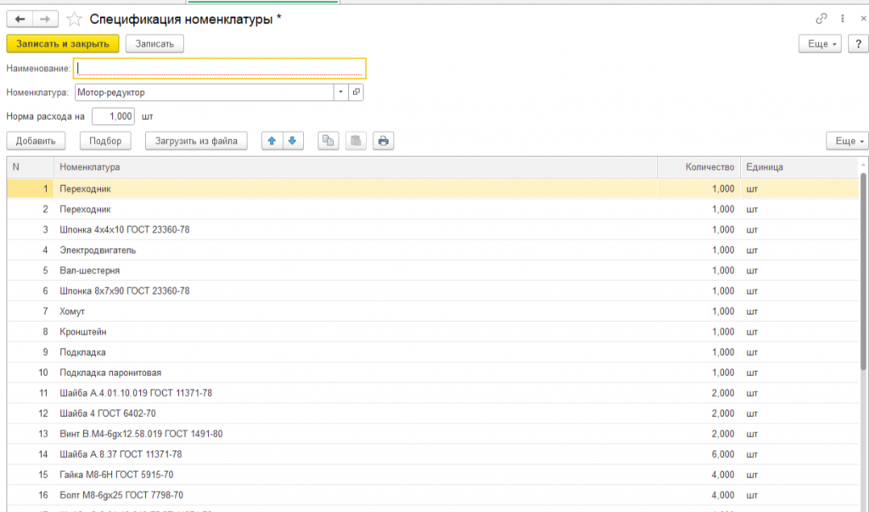869x512 pixels.
Task: Move selected row down with blue arrow
Action: click(293, 141)
